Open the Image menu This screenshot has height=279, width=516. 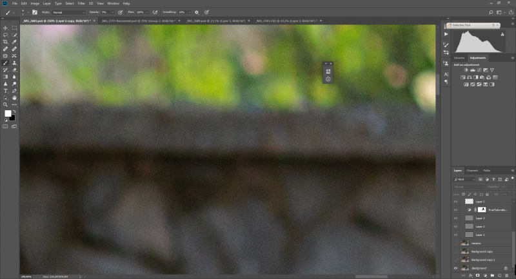pos(35,3)
